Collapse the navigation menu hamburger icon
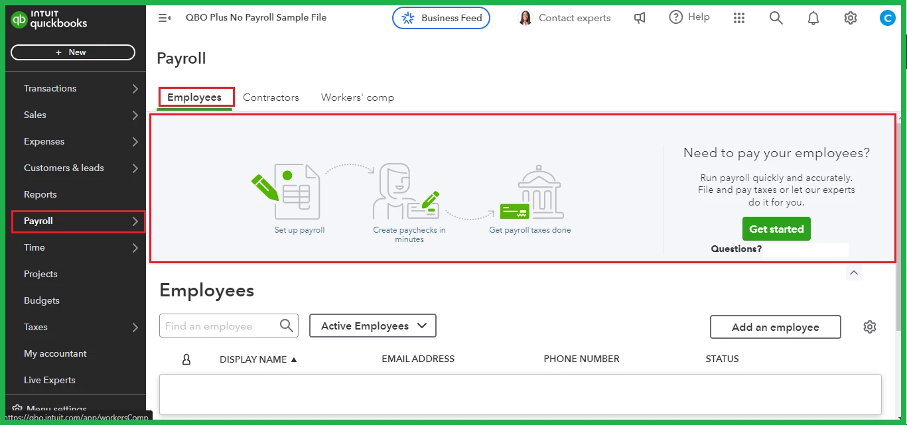 pos(165,18)
